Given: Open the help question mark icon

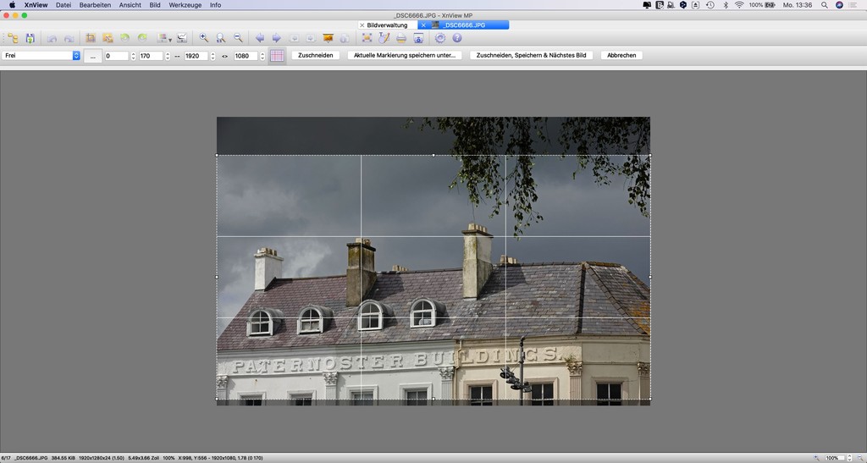Looking at the screenshot, I should point(457,38).
